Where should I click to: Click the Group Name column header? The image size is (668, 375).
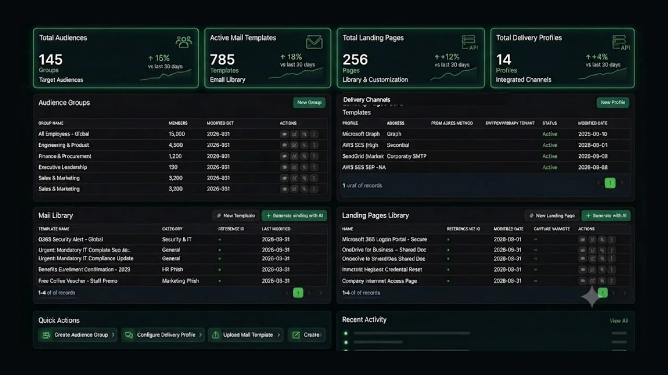[x=51, y=123]
